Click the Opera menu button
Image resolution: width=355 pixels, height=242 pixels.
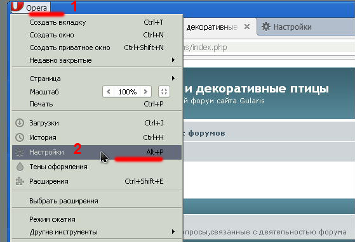[x=30, y=8]
